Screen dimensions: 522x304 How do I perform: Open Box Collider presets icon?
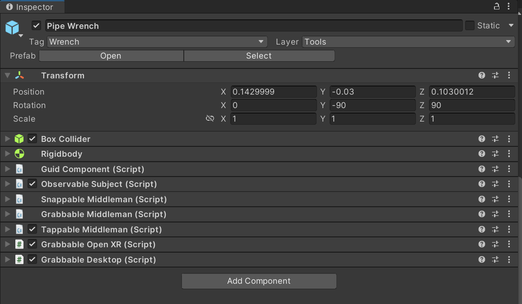coord(495,139)
